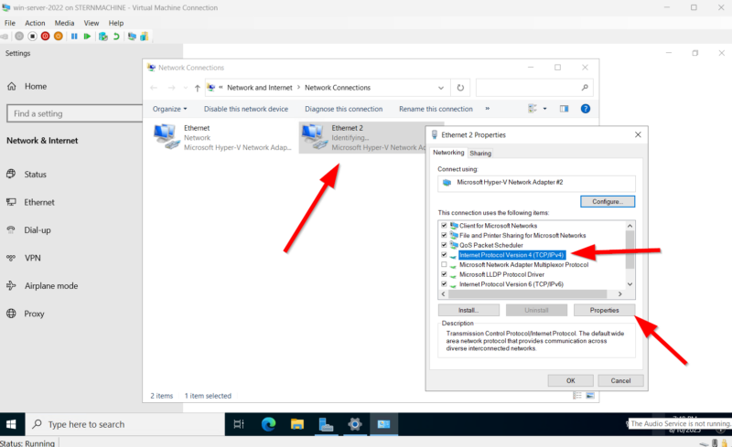732x447 pixels.
Task: Toggle the preview pane in Network Connections
Action: (564, 109)
